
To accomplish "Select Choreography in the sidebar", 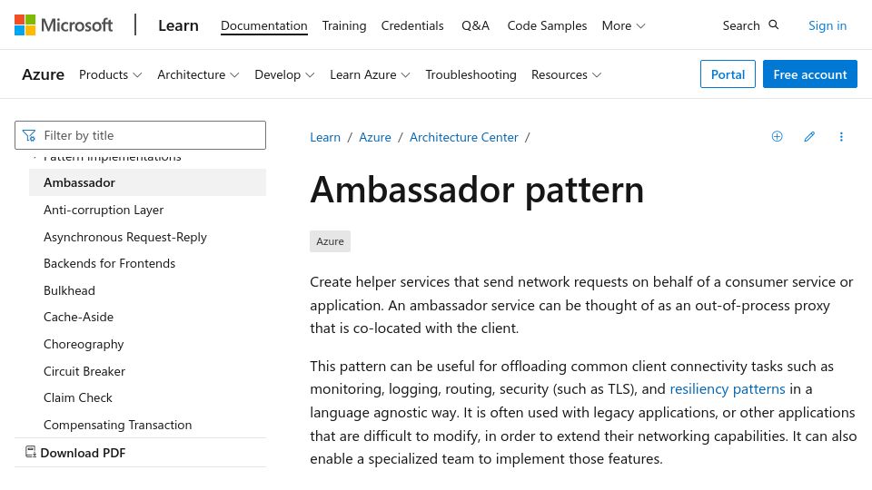I will pos(84,345).
